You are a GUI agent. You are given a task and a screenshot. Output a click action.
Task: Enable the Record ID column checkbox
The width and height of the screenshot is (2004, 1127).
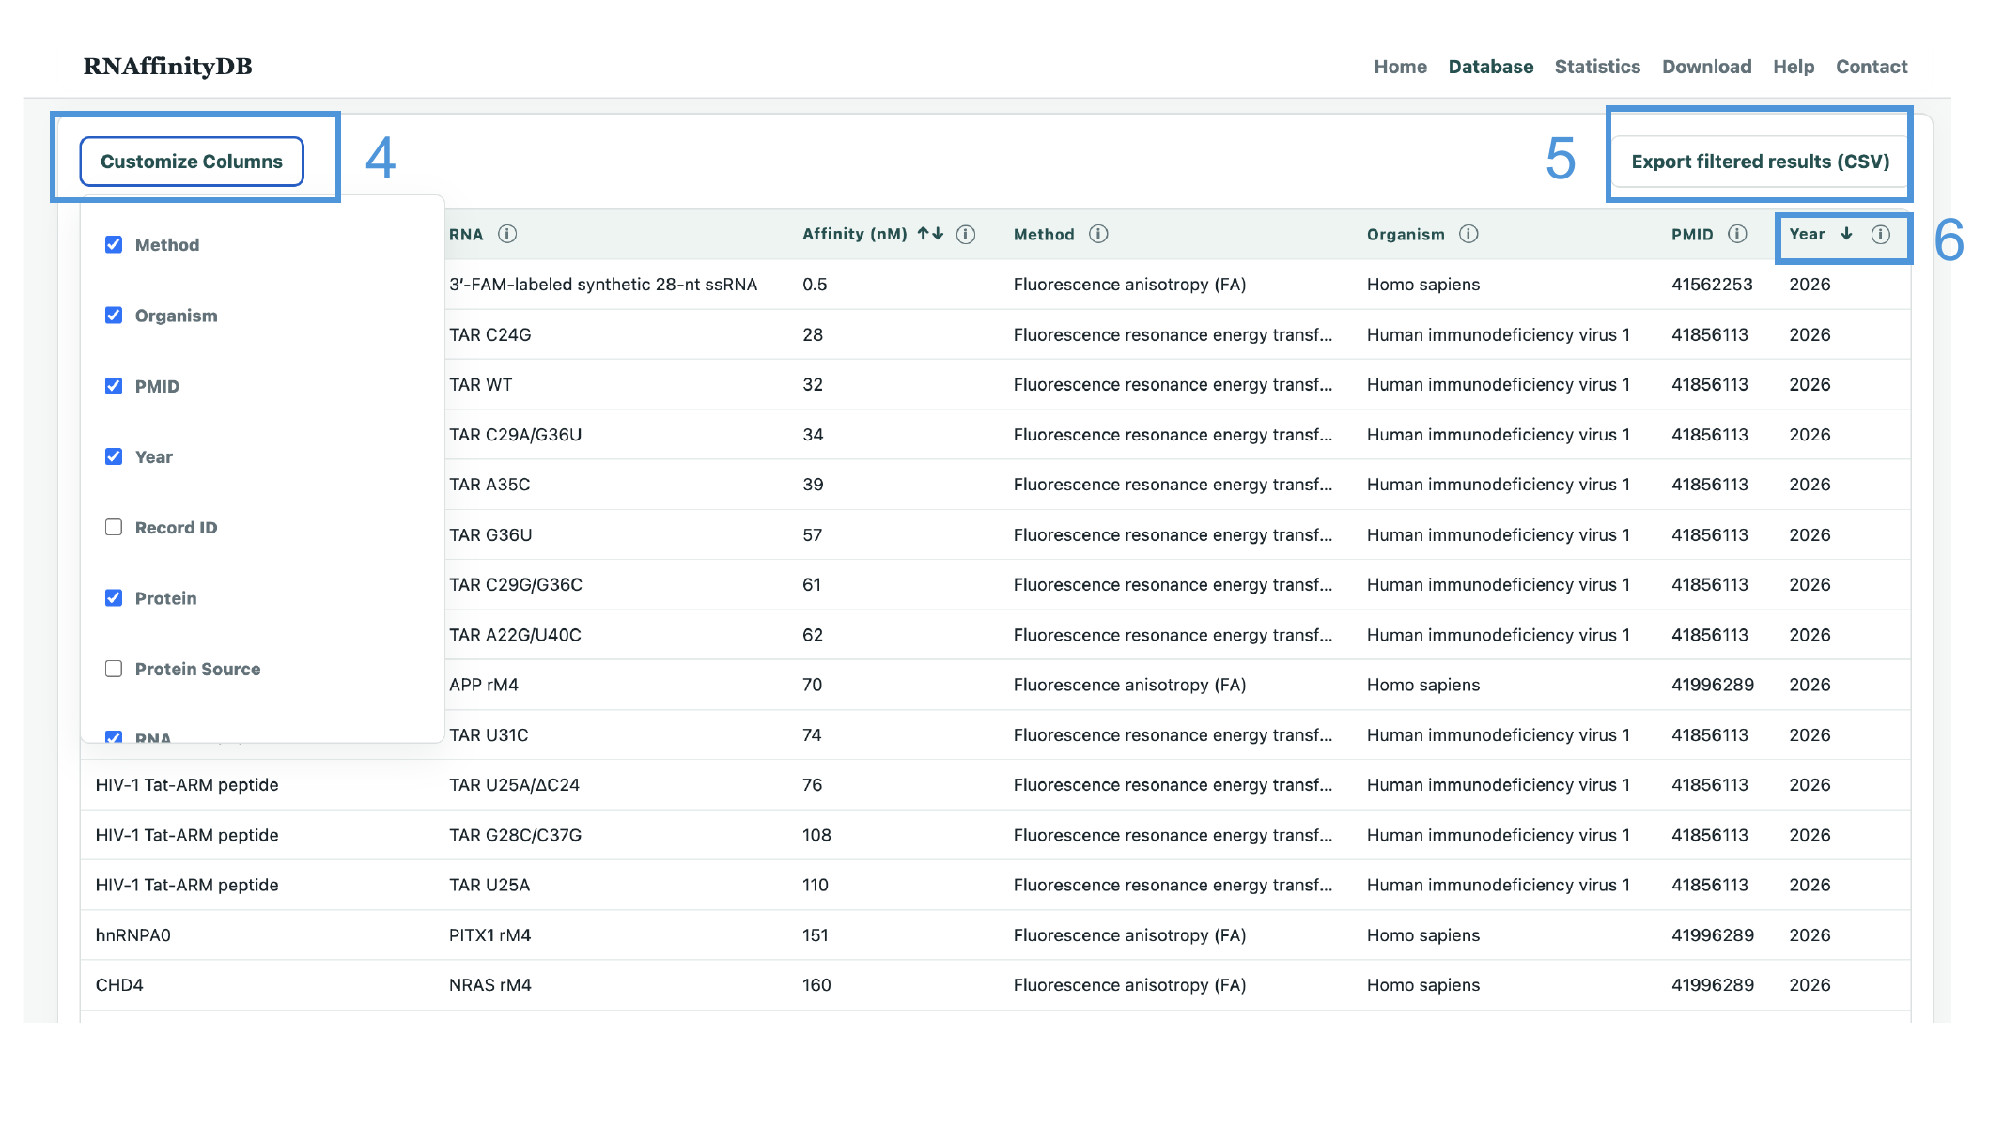114,527
